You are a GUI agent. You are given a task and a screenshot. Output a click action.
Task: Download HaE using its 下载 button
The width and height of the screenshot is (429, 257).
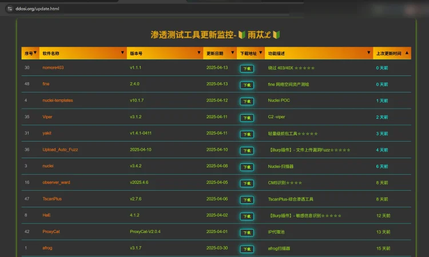pos(247,216)
